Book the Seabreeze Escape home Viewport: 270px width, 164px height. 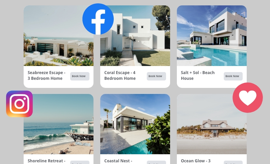click(x=80, y=76)
